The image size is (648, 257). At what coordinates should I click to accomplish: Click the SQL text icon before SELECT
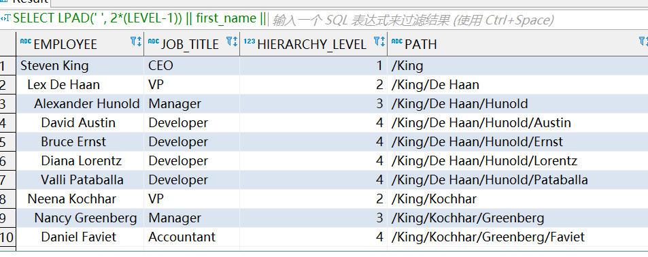point(6,18)
